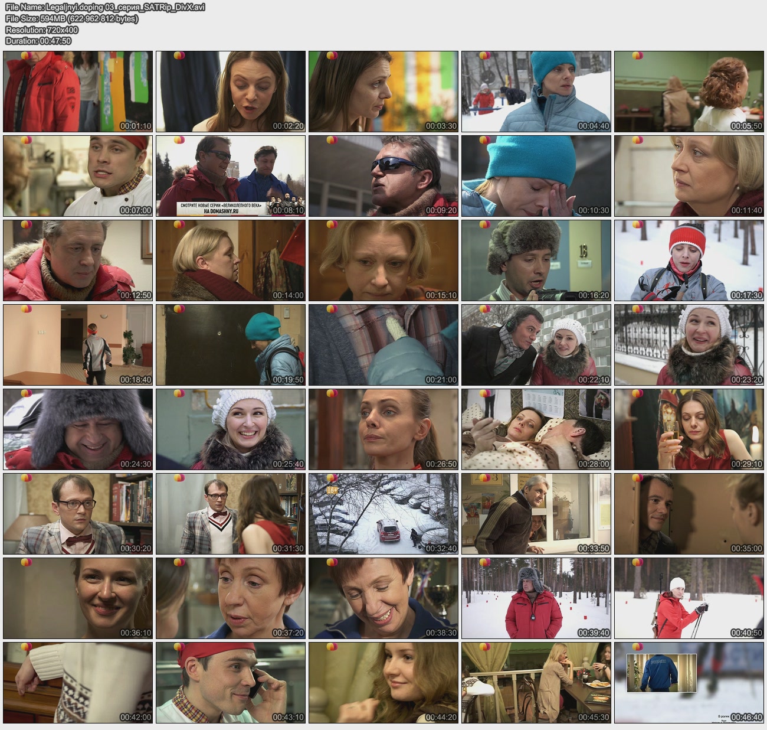
Task: Click the 00:22:10 timestamp label
Action: (x=594, y=380)
